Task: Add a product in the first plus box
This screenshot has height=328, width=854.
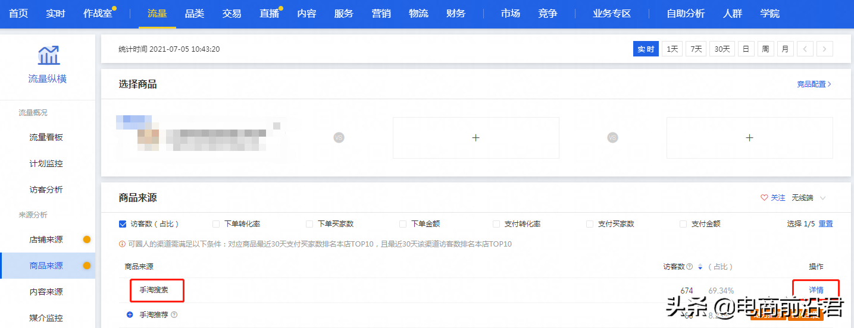Action: coord(476,138)
